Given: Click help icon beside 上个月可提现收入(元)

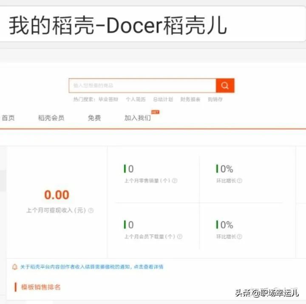Looking at the screenshot, I should (91, 211).
